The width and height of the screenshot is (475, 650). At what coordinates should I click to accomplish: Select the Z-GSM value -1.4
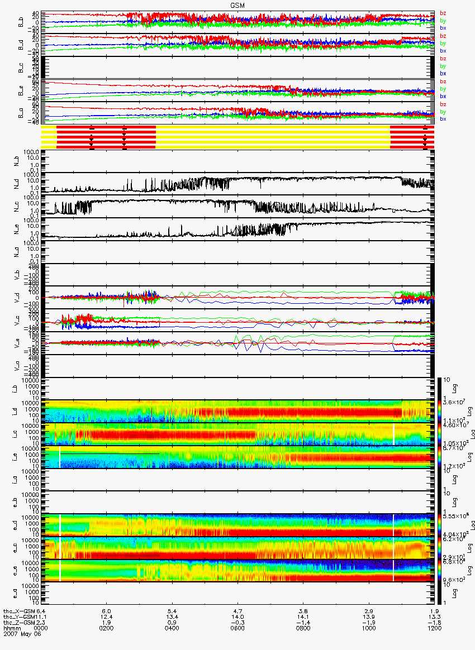[x=303, y=623]
